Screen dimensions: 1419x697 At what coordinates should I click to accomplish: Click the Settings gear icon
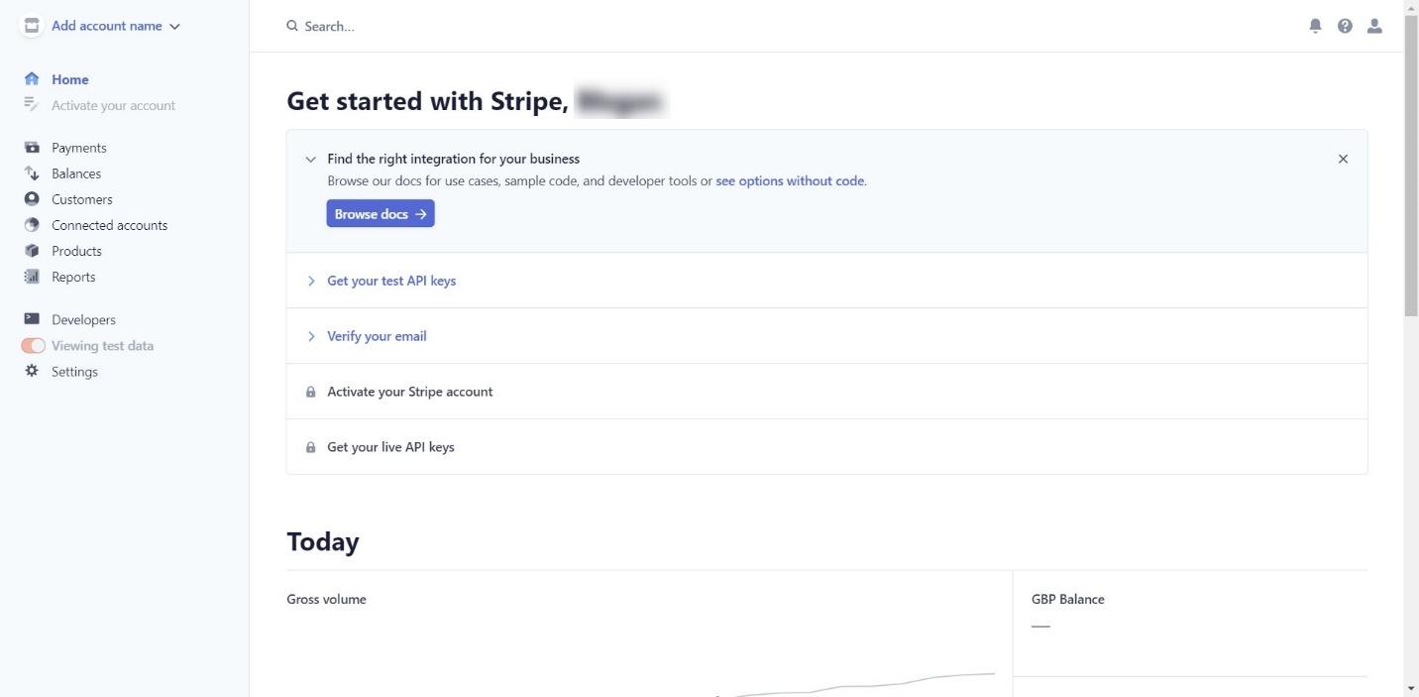(x=32, y=371)
